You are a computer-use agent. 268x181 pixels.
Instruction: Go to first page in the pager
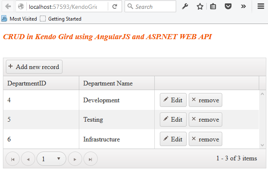coord(13,159)
